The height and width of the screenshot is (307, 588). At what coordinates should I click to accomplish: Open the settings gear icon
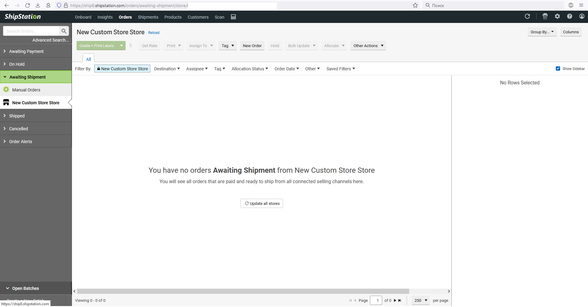[x=557, y=16]
